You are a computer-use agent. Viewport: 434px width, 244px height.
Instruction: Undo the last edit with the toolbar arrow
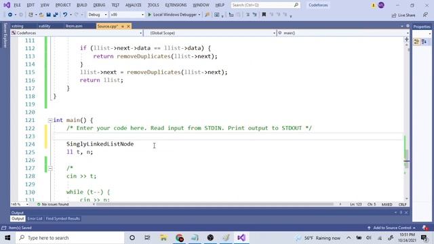pyautogui.click(x=65, y=15)
